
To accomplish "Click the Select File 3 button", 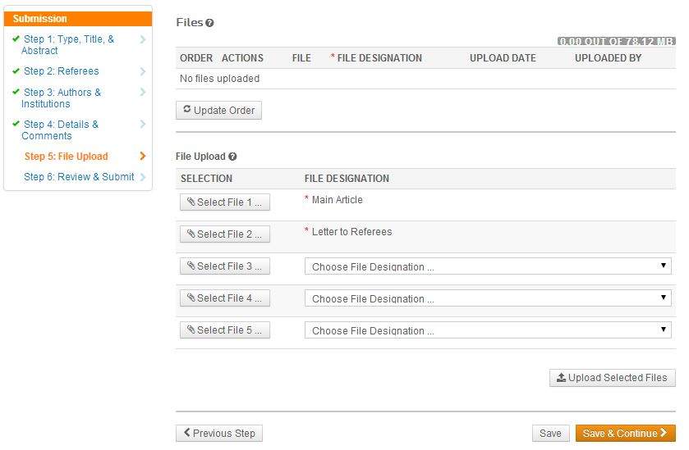I will (224, 266).
